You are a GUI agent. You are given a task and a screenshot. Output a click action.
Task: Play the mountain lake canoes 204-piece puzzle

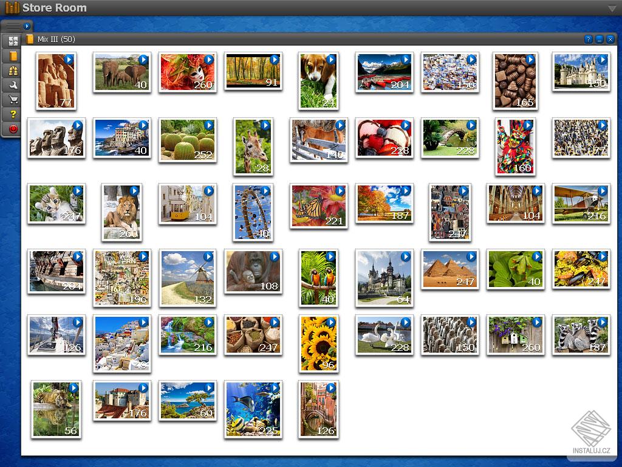405,60
